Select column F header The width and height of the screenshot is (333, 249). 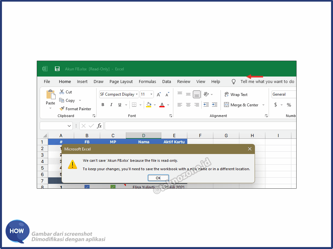200,136
